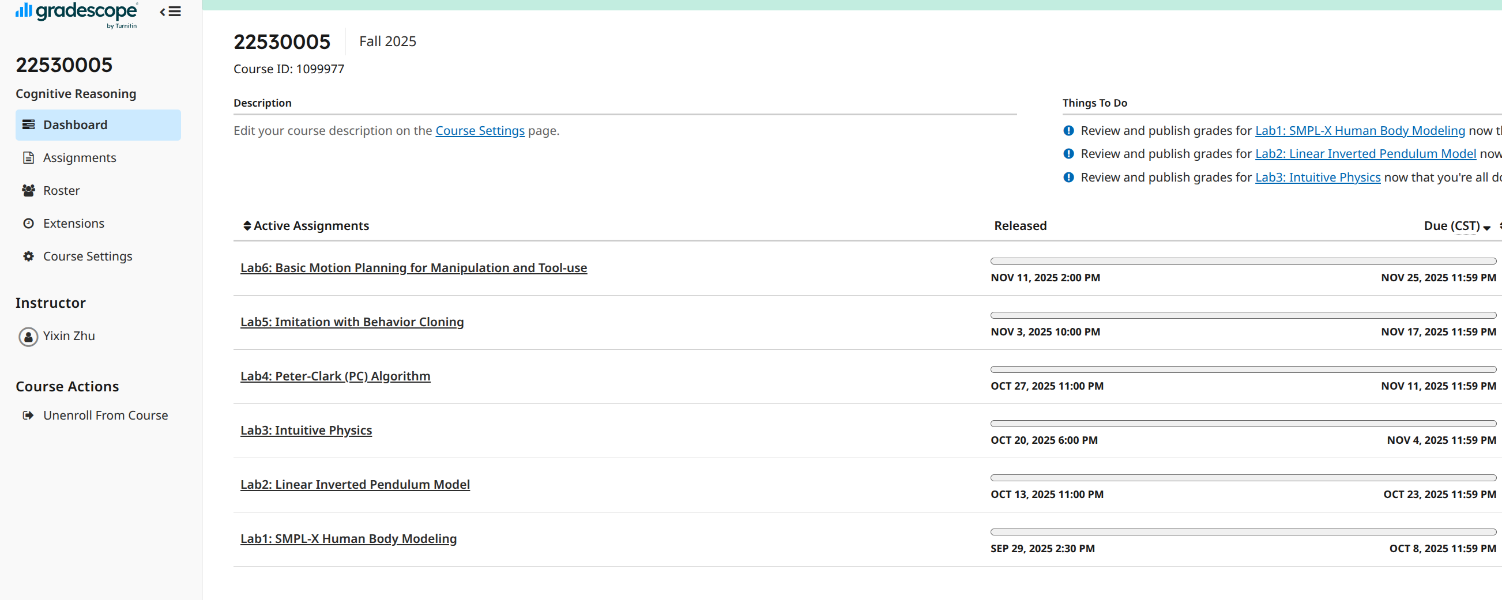The width and height of the screenshot is (1502, 600).
Task: Click the NOV 17, 2025 11:59 PM due date
Action: tap(1439, 332)
